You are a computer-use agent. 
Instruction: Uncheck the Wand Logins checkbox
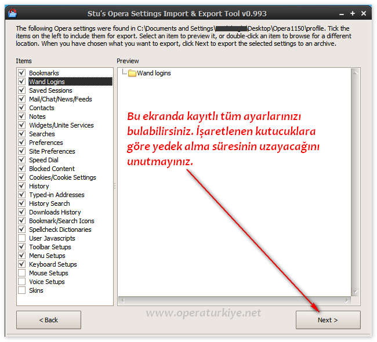point(22,82)
